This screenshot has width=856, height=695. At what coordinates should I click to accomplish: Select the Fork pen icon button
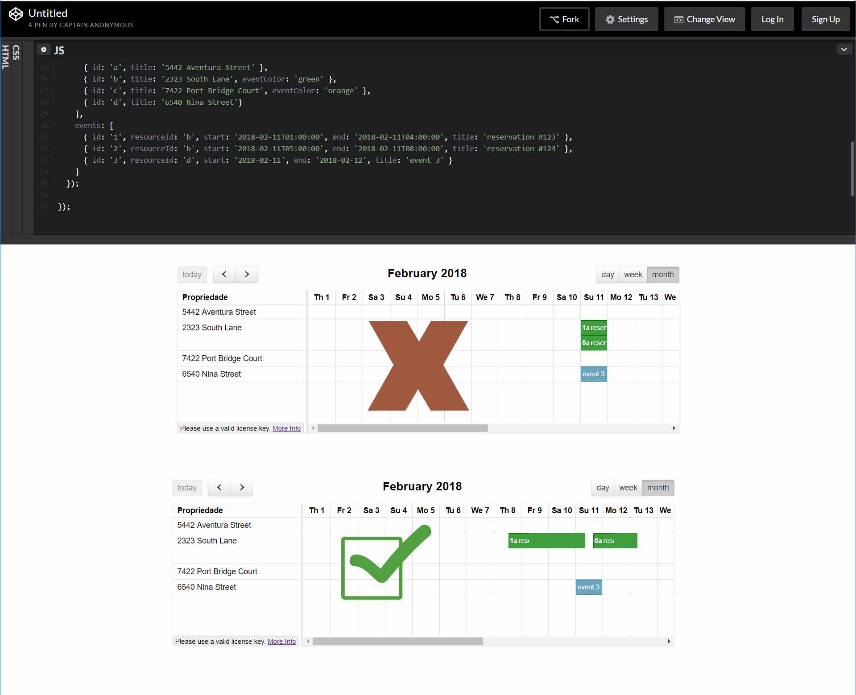pyautogui.click(x=554, y=19)
